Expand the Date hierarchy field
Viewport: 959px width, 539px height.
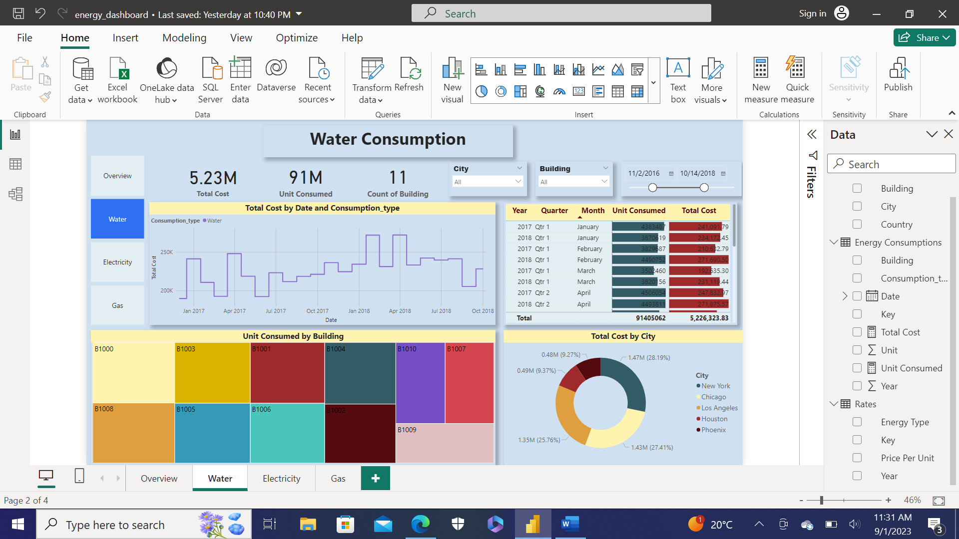tap(845, 296)
